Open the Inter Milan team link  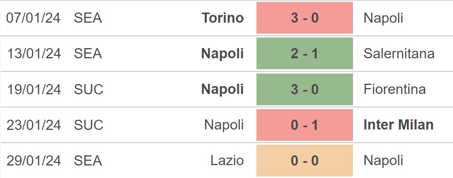point(398,125)
